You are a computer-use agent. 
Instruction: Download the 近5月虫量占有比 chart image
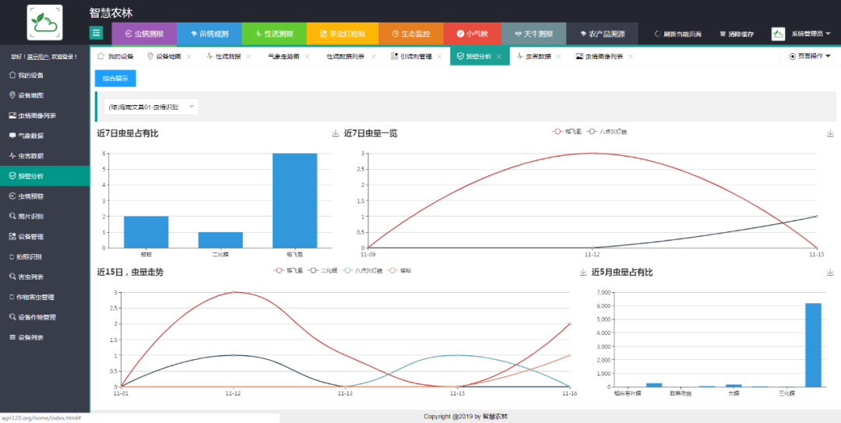(830, 273)
